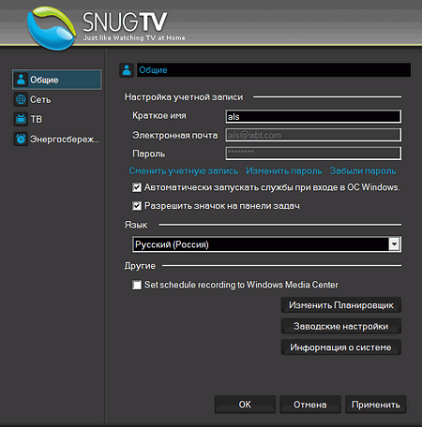This screenshot has height=427, width=422.
Task: Click the Электронная почта field
Action: pos(313,135)
